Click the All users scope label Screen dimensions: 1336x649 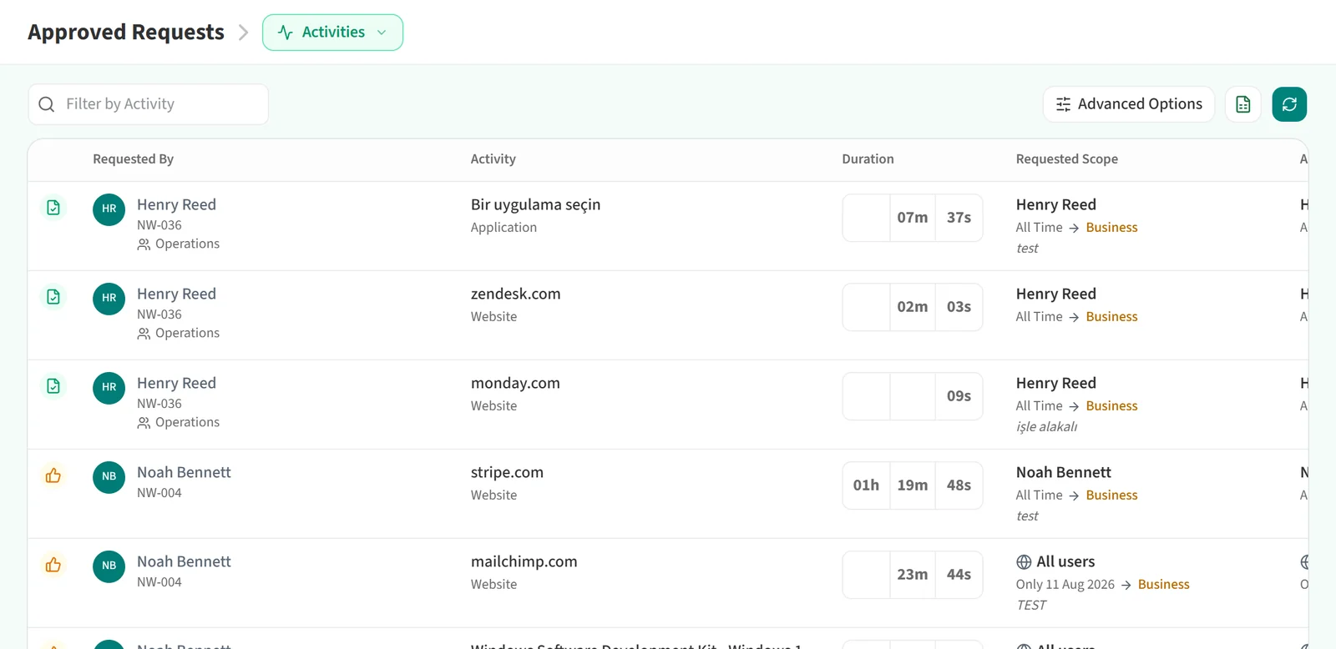pos(1065,562)
